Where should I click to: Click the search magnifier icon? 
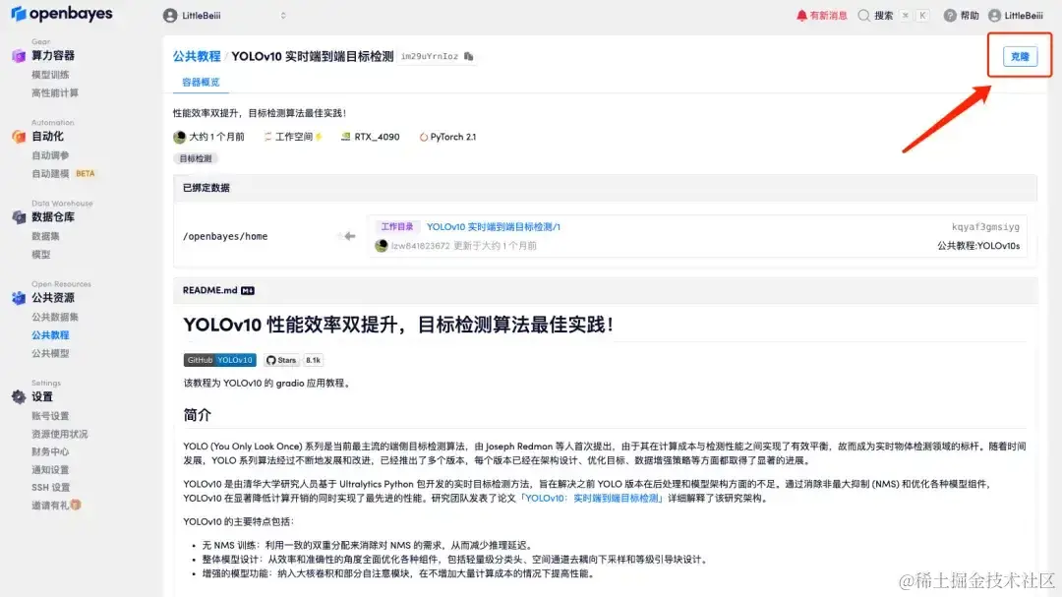(x=863, y=15)
